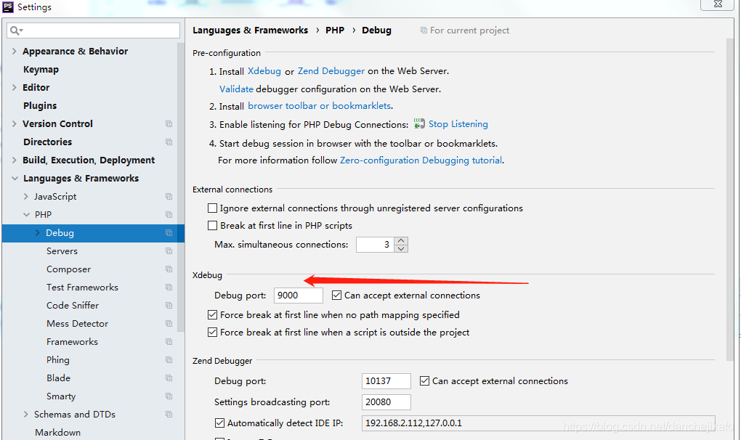Toggle Automatically detect IDE IP checkbox
Image resolution: width=741 pixels, height=440 pixels.
click(x=219, y=423)
